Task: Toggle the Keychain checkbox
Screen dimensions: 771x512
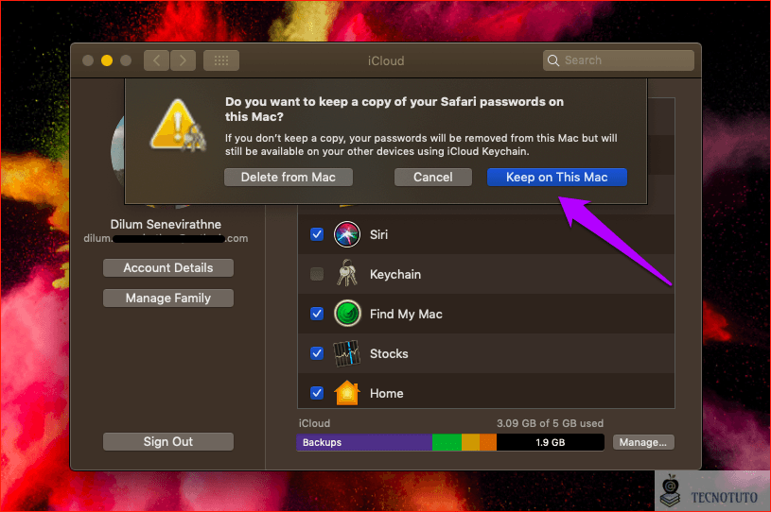Action: click(x=317, y=274)
